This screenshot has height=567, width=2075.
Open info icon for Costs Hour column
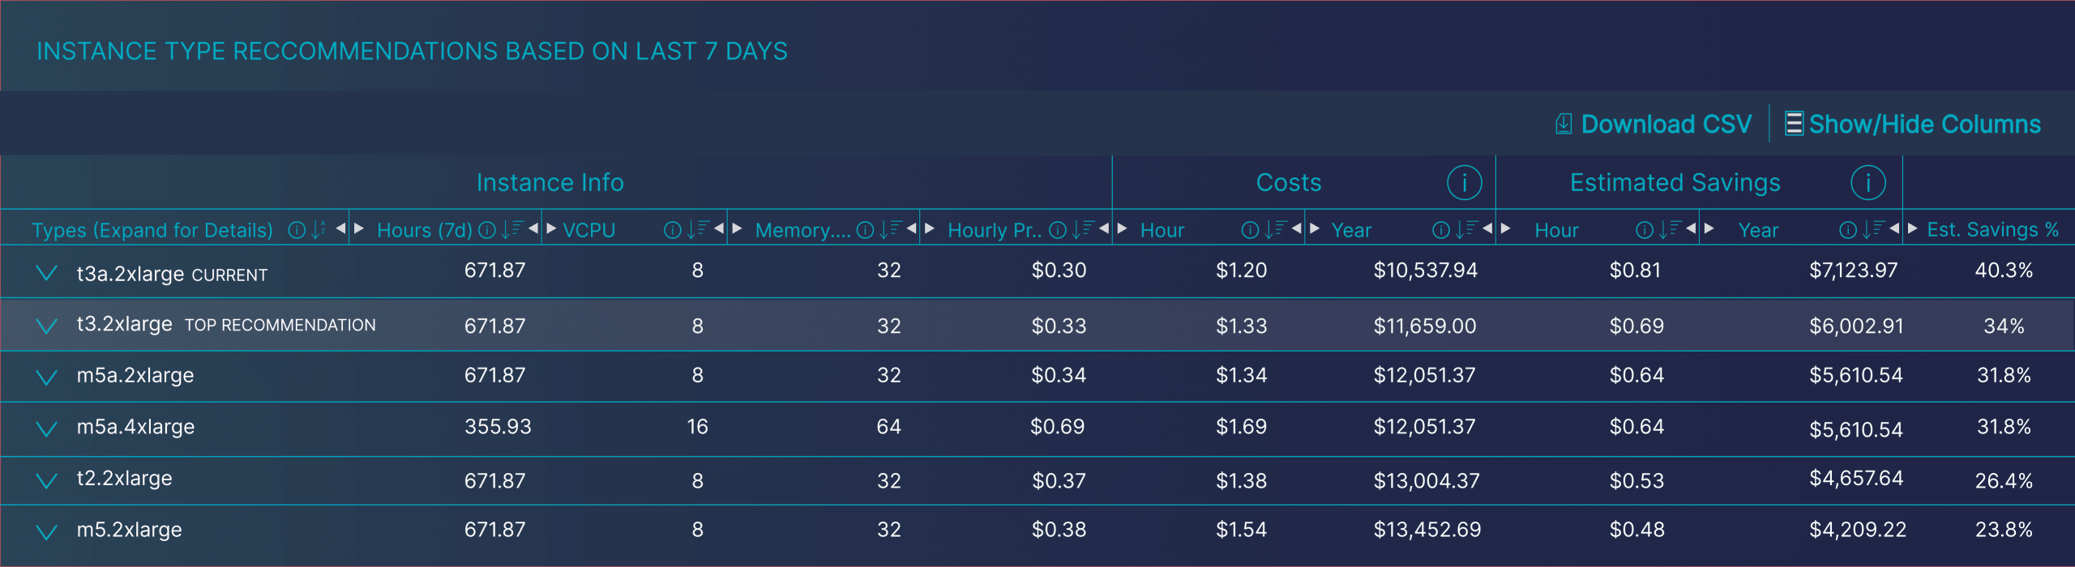(x=1251, y=230)
